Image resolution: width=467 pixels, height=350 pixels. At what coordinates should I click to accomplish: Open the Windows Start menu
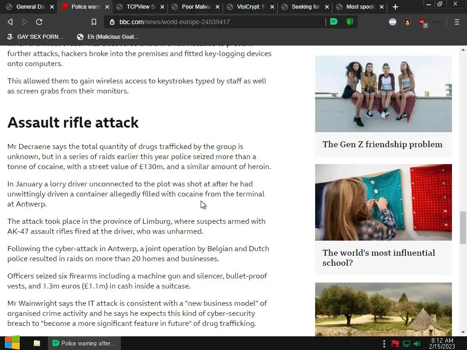pos(12,343)
